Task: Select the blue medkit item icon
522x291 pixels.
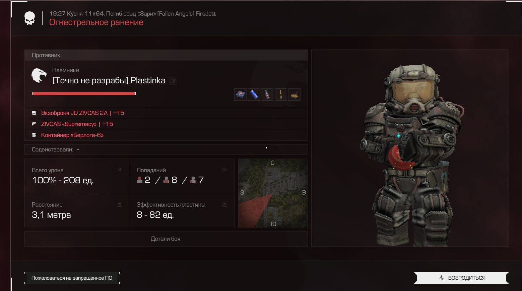Action: [240, 95]
